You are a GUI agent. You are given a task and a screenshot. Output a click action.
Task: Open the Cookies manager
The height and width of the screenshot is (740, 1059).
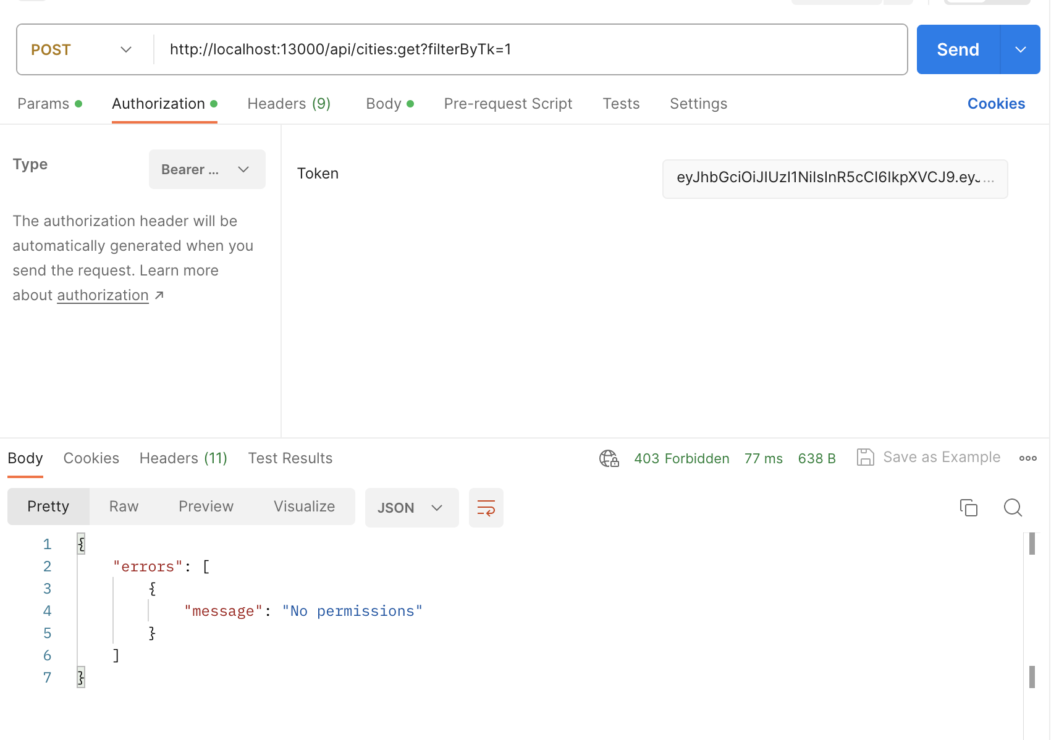click(995, 103)
